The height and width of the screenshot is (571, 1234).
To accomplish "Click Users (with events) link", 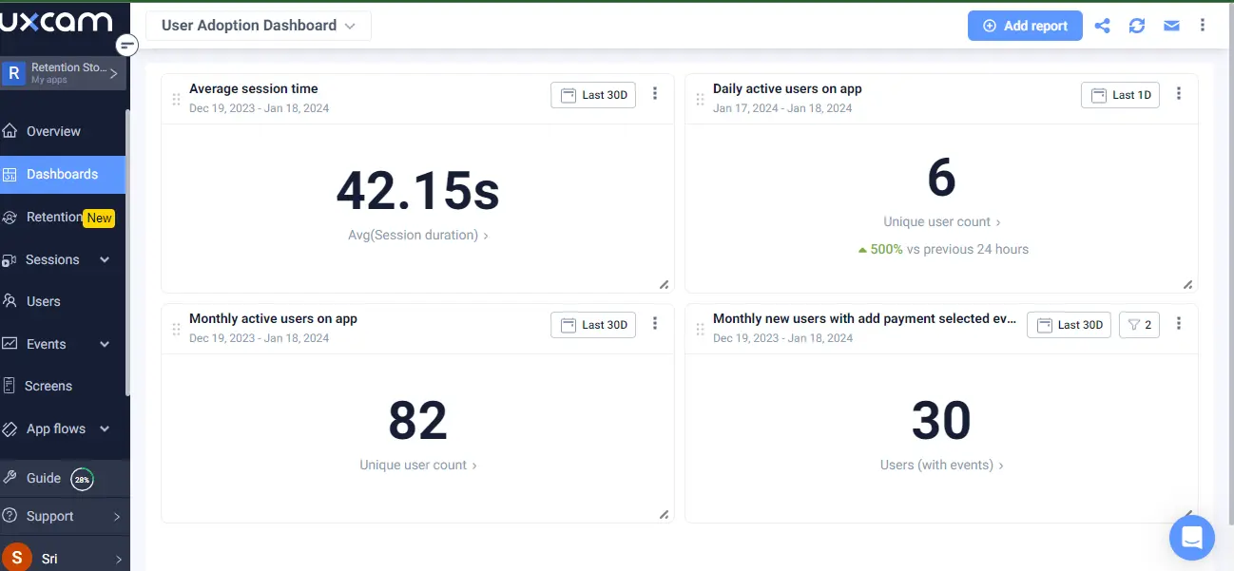I will [x=942, y=465].
